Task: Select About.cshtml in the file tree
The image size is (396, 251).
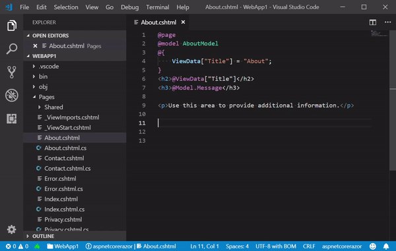Action: (75, 138)
